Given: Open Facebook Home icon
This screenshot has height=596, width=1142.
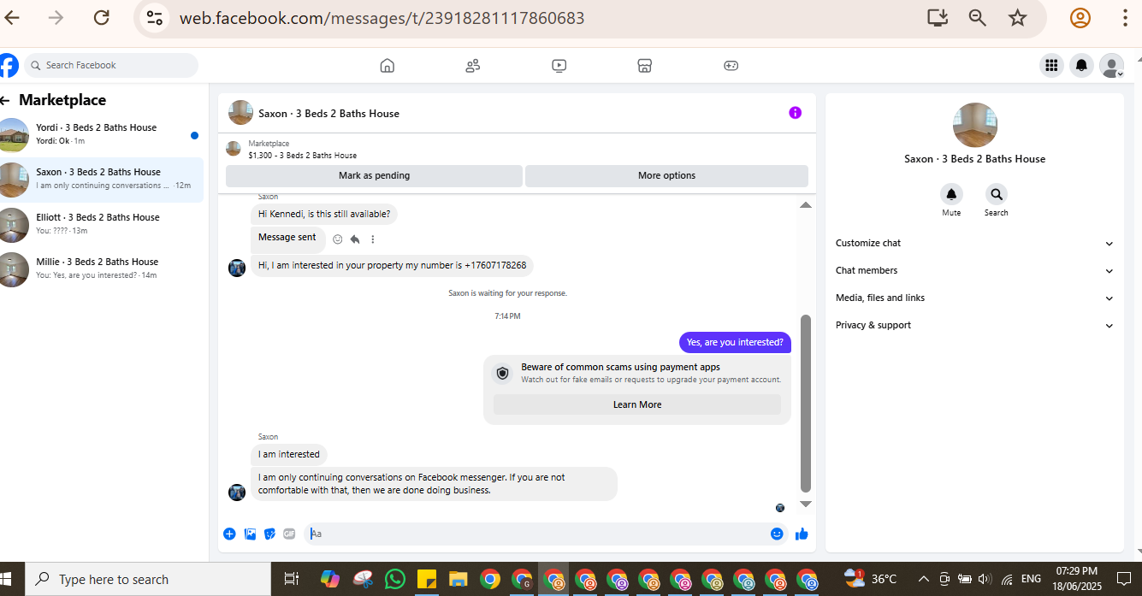Looking at the screenshot, I should tap(387, 66).
